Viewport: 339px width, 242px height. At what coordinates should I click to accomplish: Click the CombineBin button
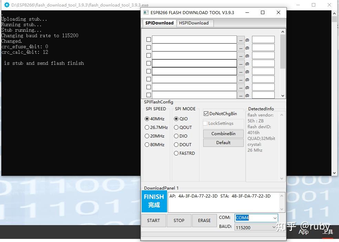tap(223, 133)
